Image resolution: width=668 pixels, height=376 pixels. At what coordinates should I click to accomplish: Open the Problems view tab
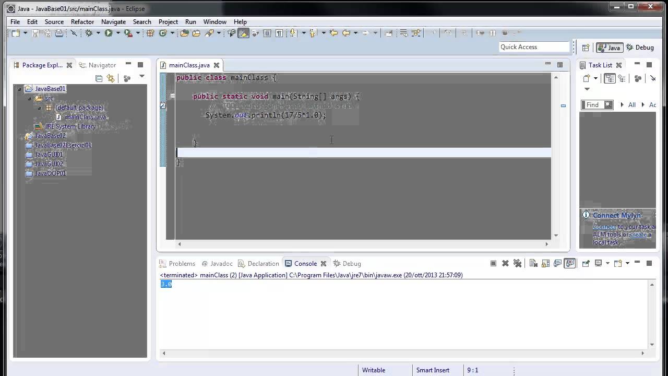pyautogui.click(x=177, y=264)
